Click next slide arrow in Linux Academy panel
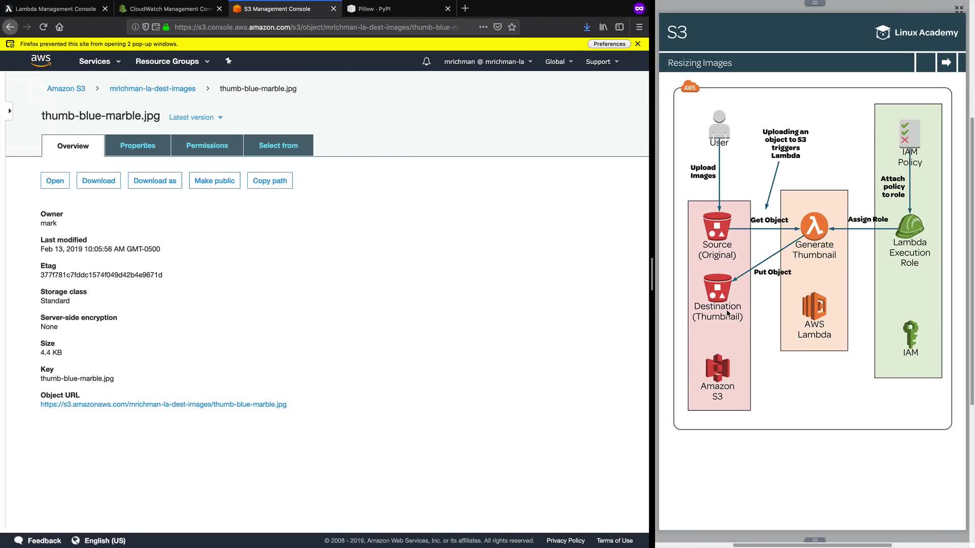Screen dimensions: 975x548 tap(946, 62)
